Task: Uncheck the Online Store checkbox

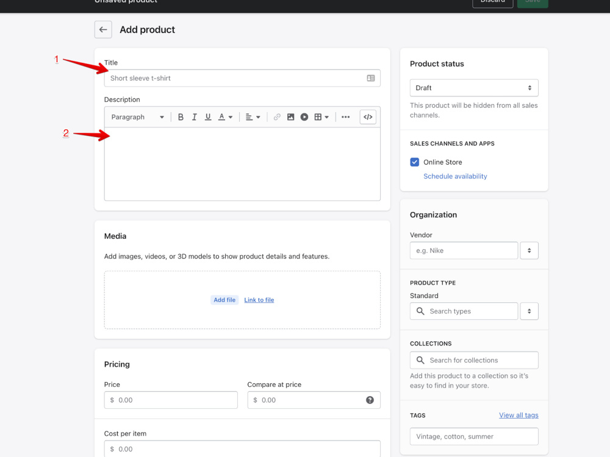Action: (x=415, y=162)
